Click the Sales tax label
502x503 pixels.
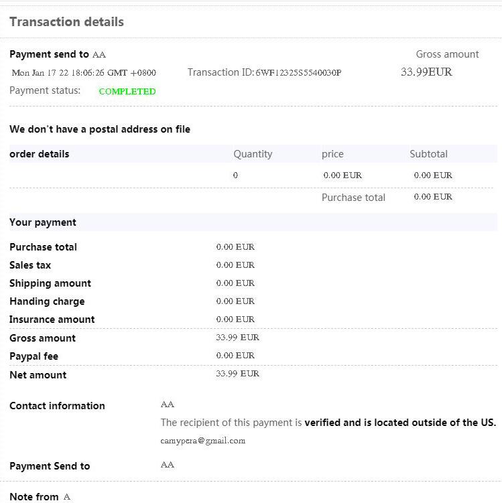point(30,265)
